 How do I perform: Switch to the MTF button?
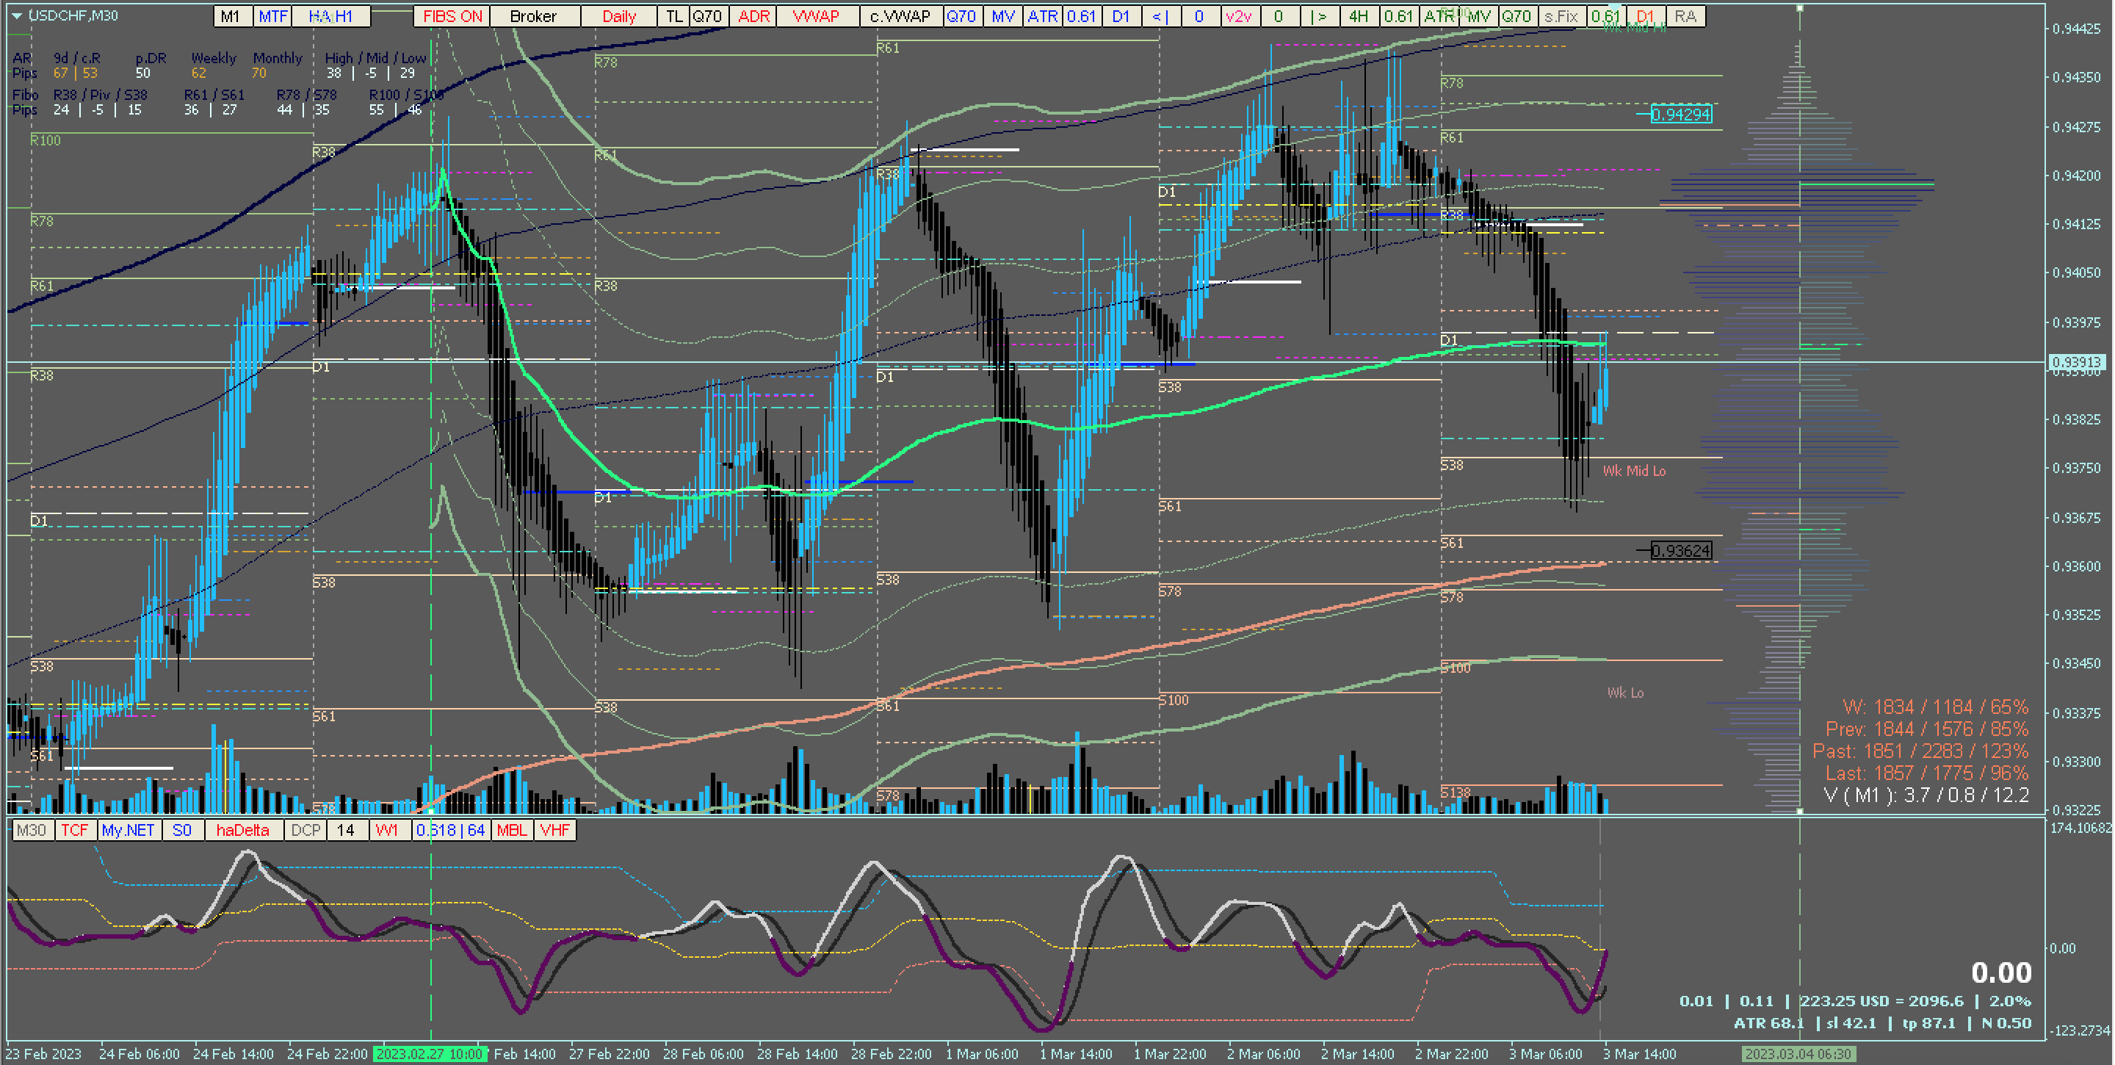click(x=272, y=16)
